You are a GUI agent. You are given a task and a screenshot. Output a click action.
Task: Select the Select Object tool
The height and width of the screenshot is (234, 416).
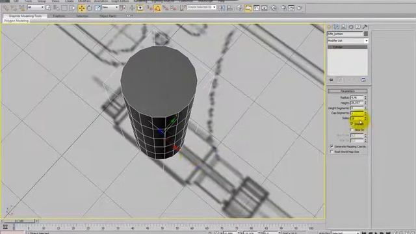pyautogui.click(x=48, y=8)
